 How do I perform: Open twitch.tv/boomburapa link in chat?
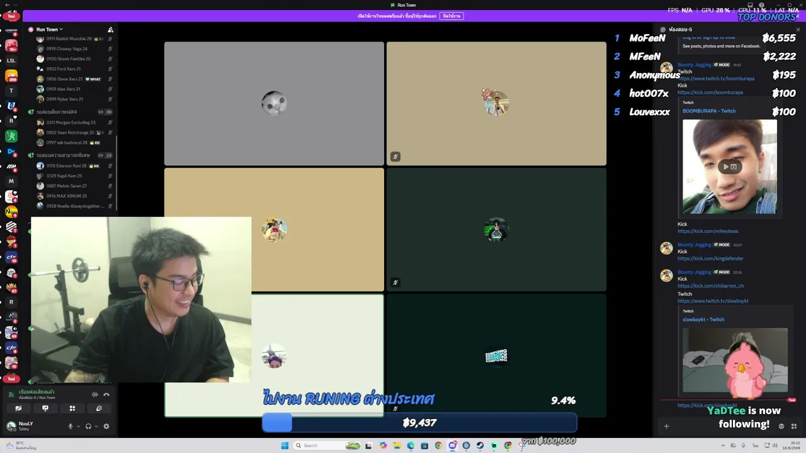coord(716,79)
